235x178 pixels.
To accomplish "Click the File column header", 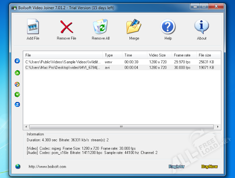I will (x=63, y=55).
